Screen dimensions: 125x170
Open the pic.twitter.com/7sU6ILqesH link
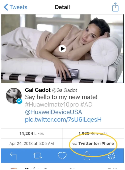coord(63,120)
